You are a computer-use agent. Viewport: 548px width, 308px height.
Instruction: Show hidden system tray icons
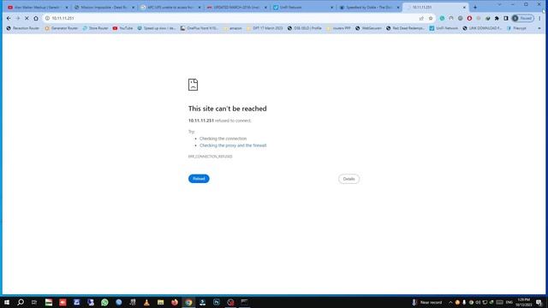pyautogui.click(x=450, y=302)
